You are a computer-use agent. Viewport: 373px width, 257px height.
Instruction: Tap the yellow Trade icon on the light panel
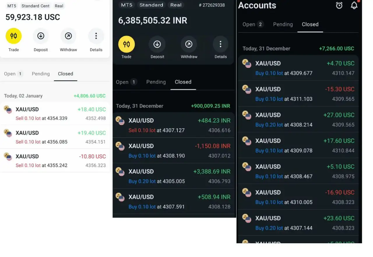pyautogui.click(x=14, y=36)
